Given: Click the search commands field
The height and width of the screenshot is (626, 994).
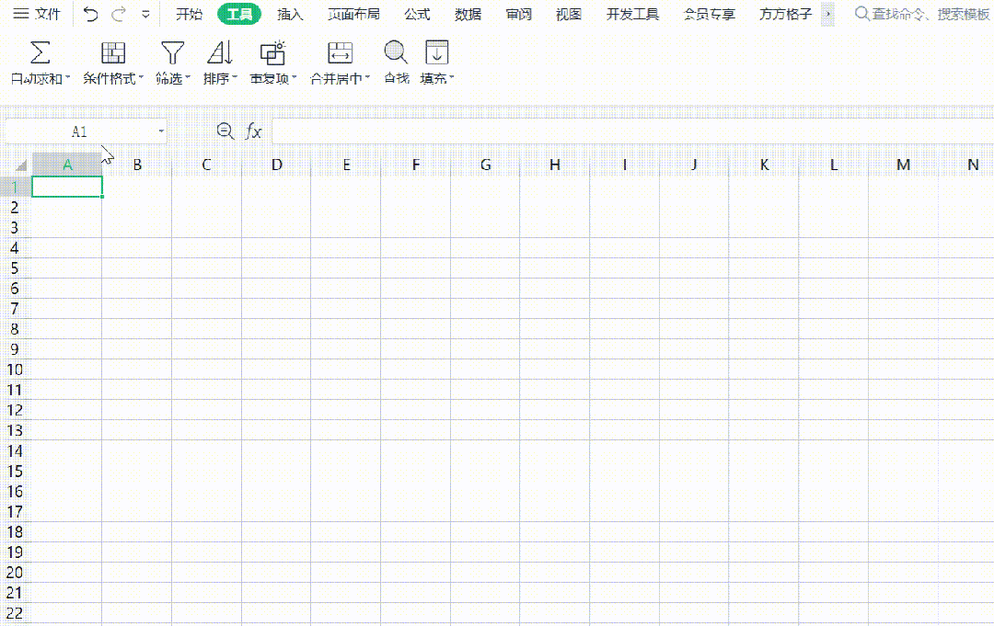Looking at the screenshot, I should click(x=922, y=14).
